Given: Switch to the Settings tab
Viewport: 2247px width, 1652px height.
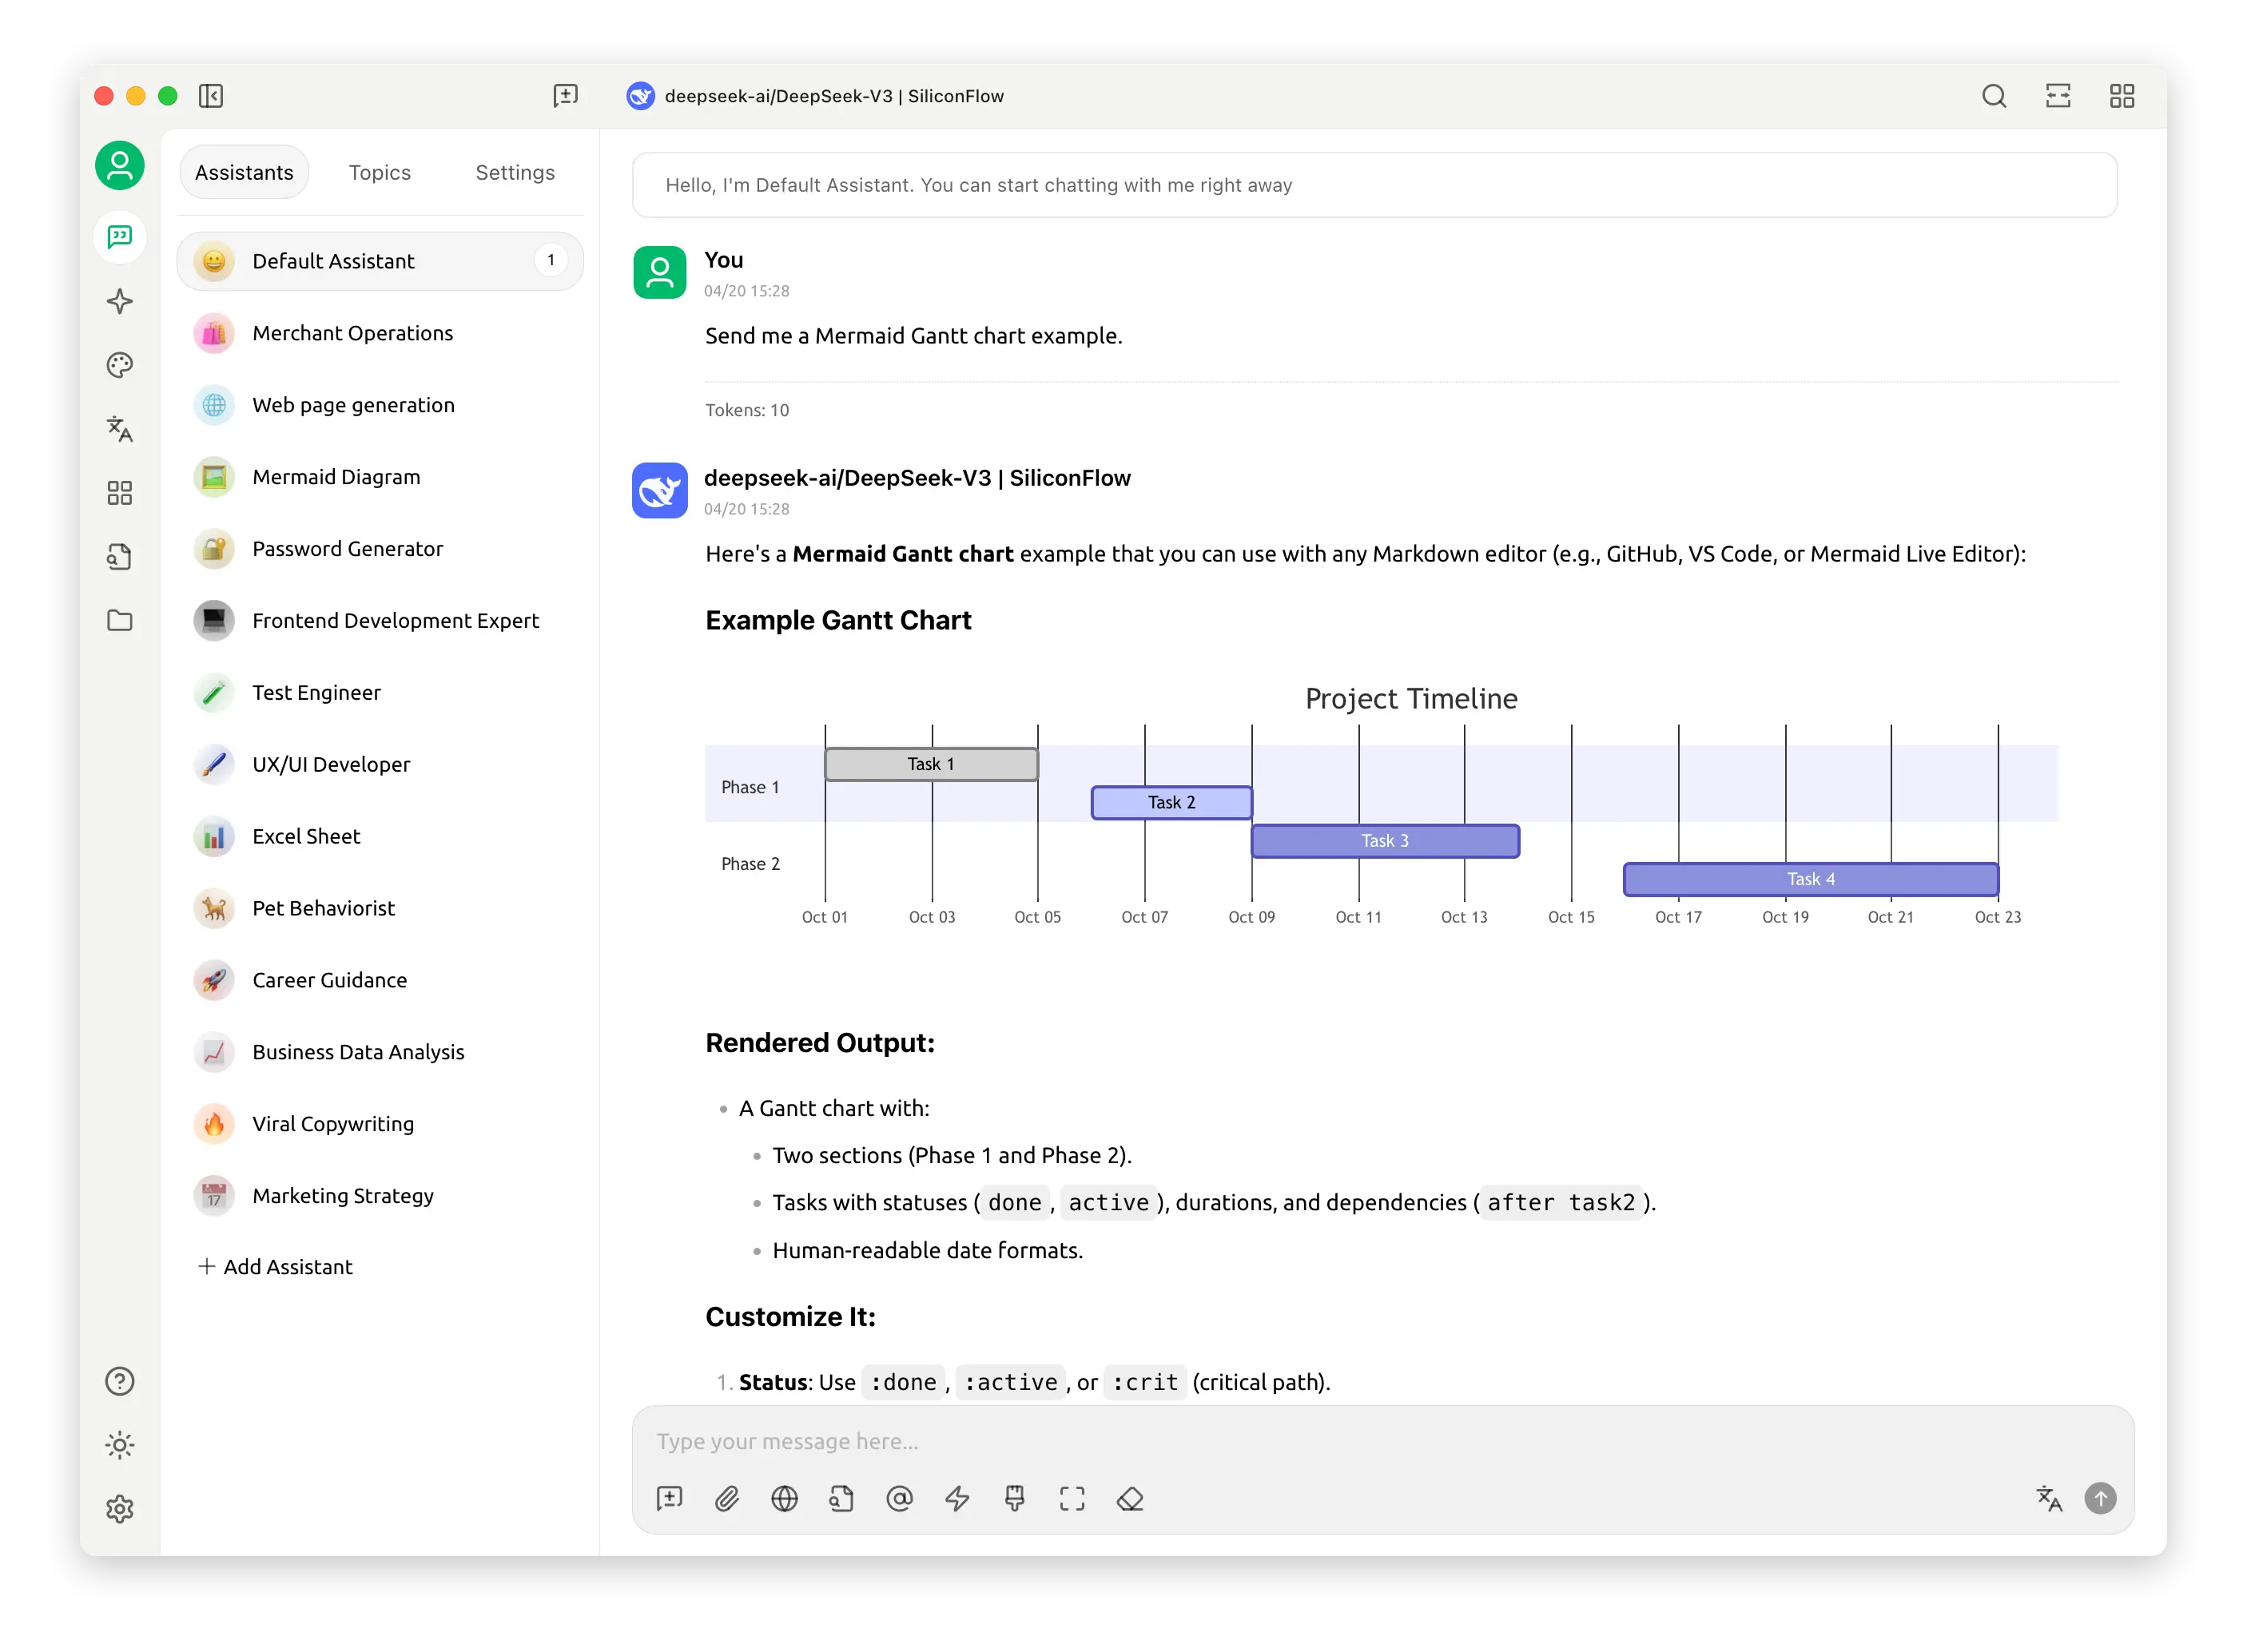Looking at the screenshot, I should coord(514,172).
